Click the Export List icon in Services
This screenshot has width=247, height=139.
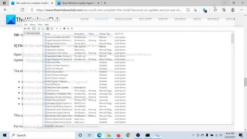(x=42, y=29)
